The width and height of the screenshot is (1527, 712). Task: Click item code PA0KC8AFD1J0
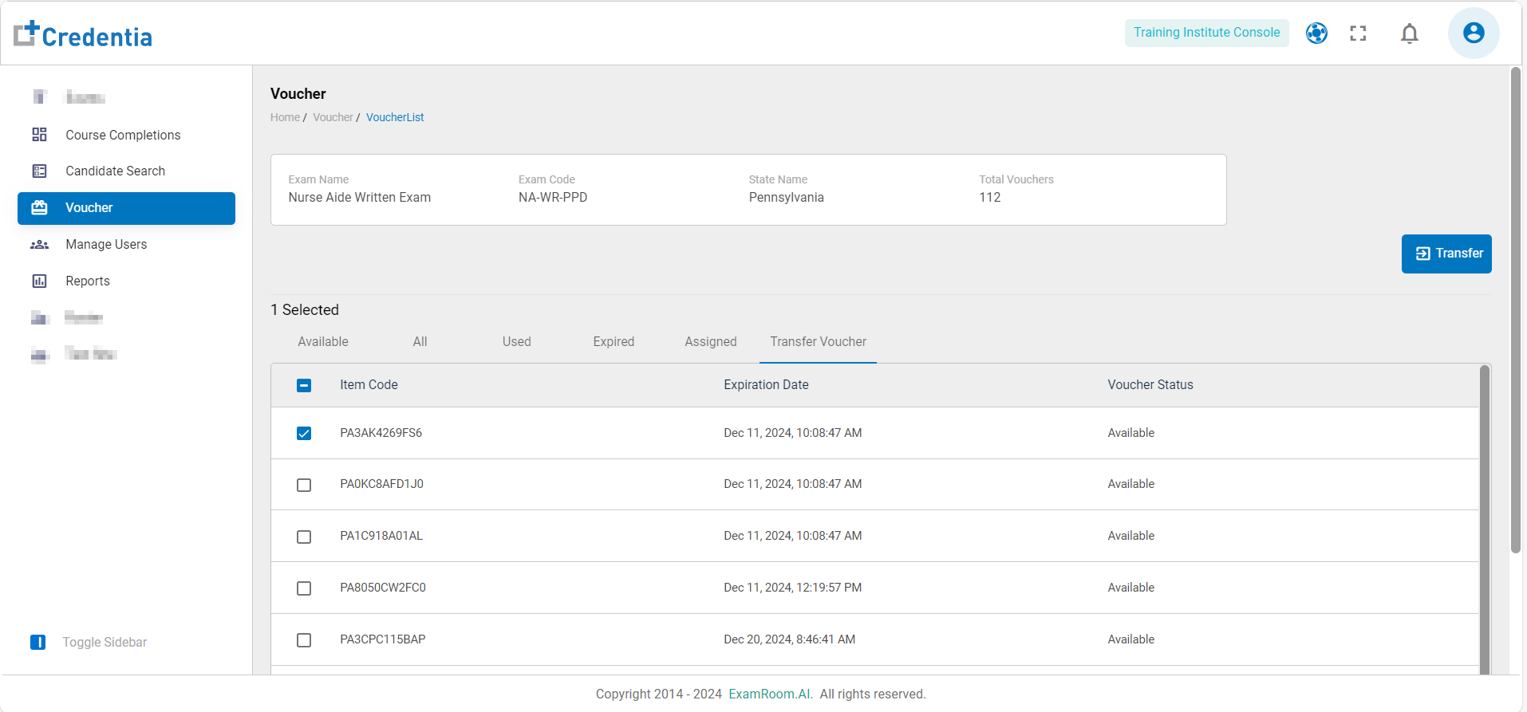[x=381, y=484]
